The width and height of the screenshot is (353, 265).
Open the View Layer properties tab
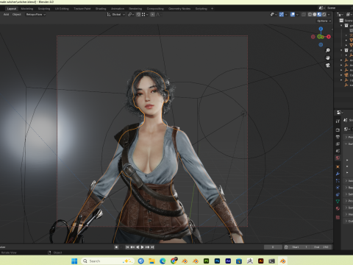click(338, 144)
